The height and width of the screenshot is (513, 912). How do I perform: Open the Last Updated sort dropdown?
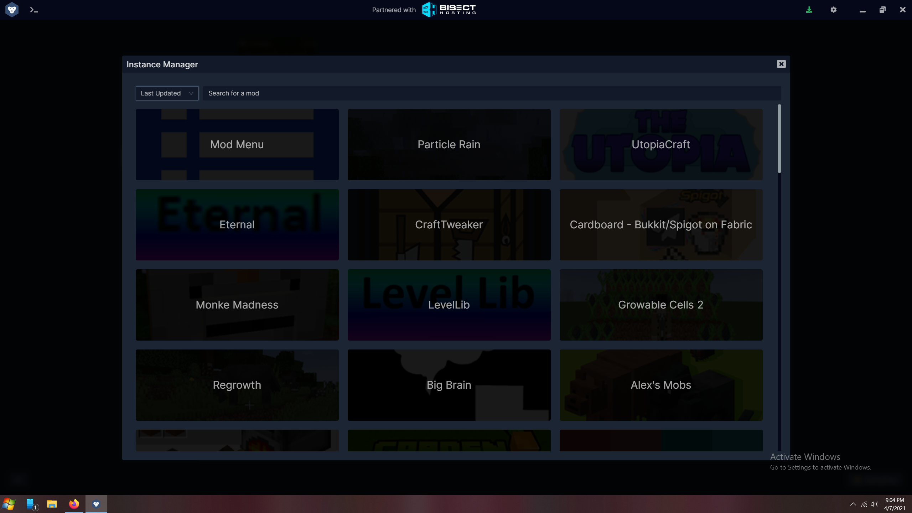pos(167,93)
